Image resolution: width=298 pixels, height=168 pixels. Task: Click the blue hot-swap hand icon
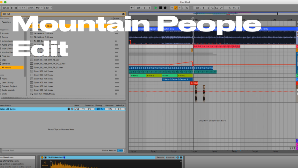pyautogui.click(x=64, y=158)
